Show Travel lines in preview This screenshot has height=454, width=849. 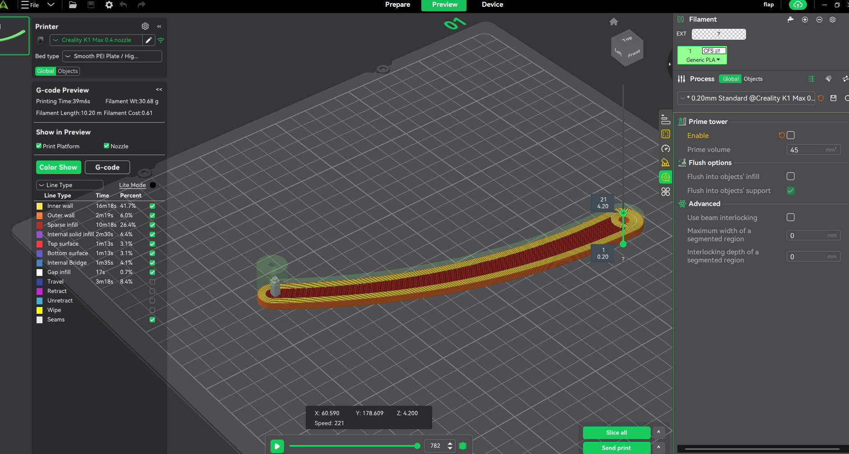(x=152, y=282)
